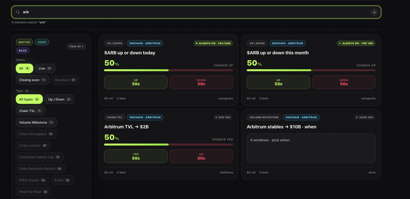The image size is (410, 199).
Task: Open "Arbitrum stables → $10B · when" title
Action: 282,127
